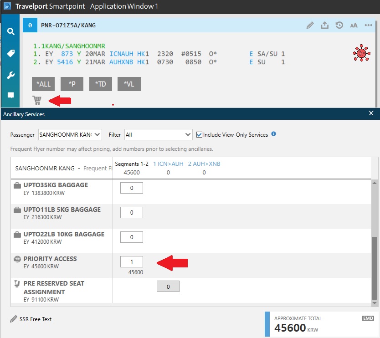Click the *TD button
The width and height of the screenshot is (380, 338).
101,84
